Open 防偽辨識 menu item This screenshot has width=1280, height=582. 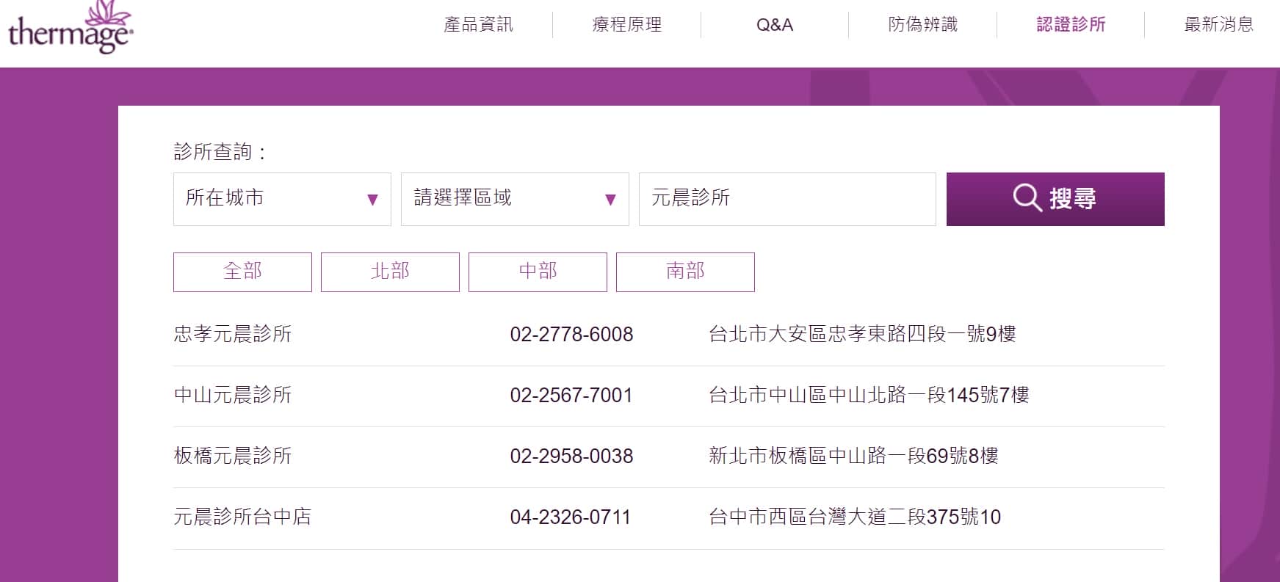click(x=922, y=24)
